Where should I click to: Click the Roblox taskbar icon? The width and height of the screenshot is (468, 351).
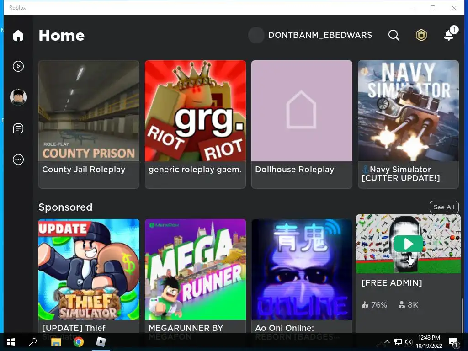[101, 342]
